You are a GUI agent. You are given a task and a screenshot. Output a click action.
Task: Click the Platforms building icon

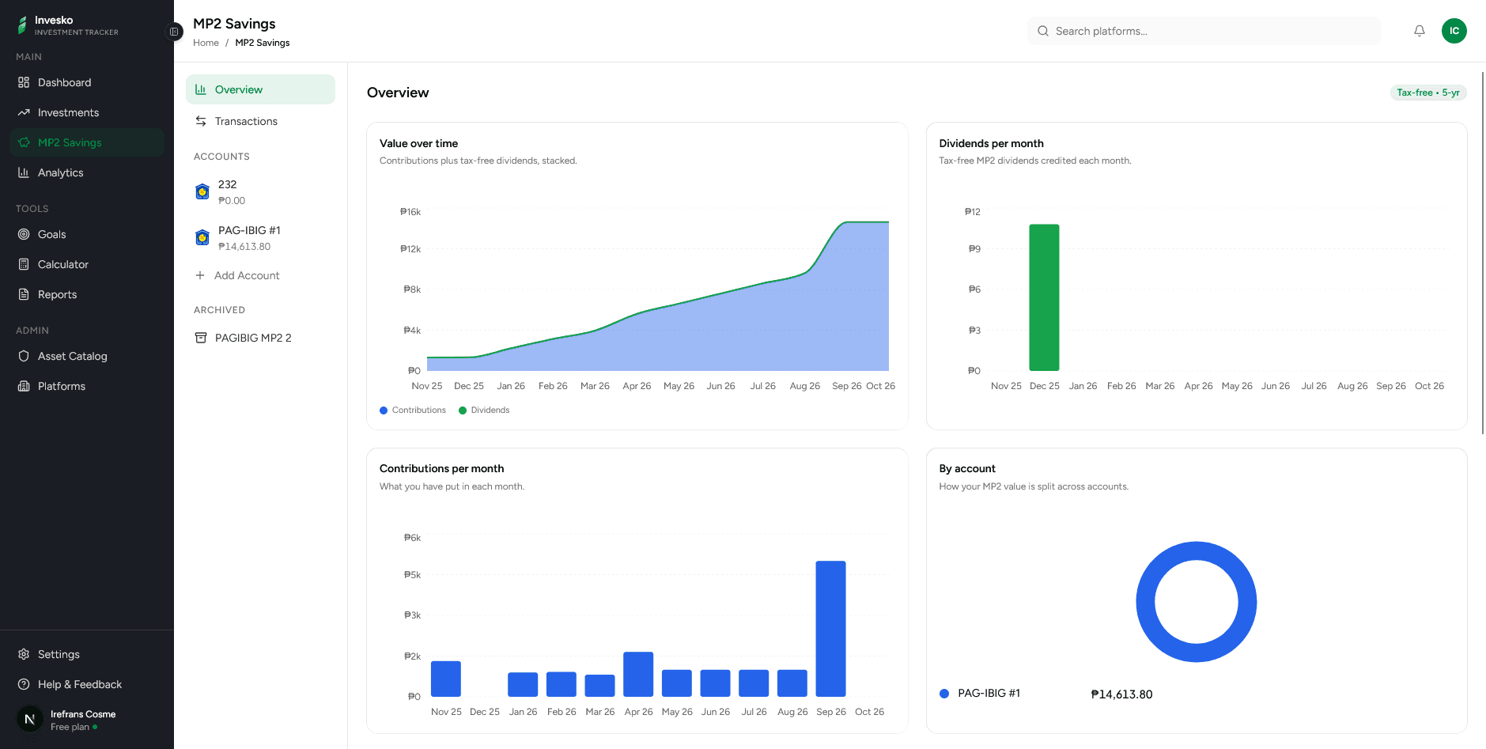click(24, 386)
